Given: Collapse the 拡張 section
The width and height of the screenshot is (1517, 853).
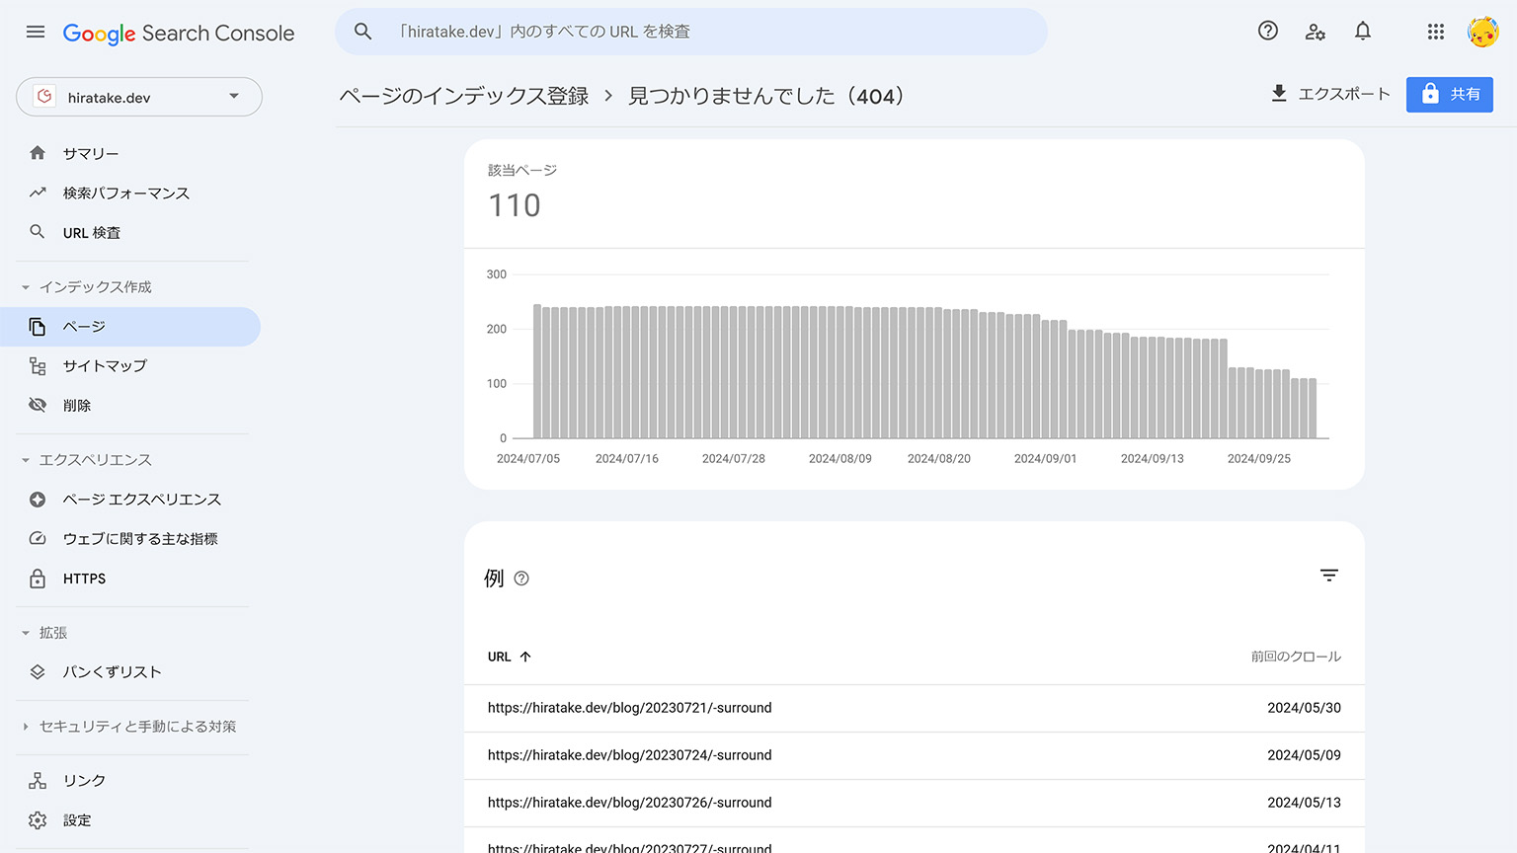Looking at the screenshot, I should pos(26,633).
